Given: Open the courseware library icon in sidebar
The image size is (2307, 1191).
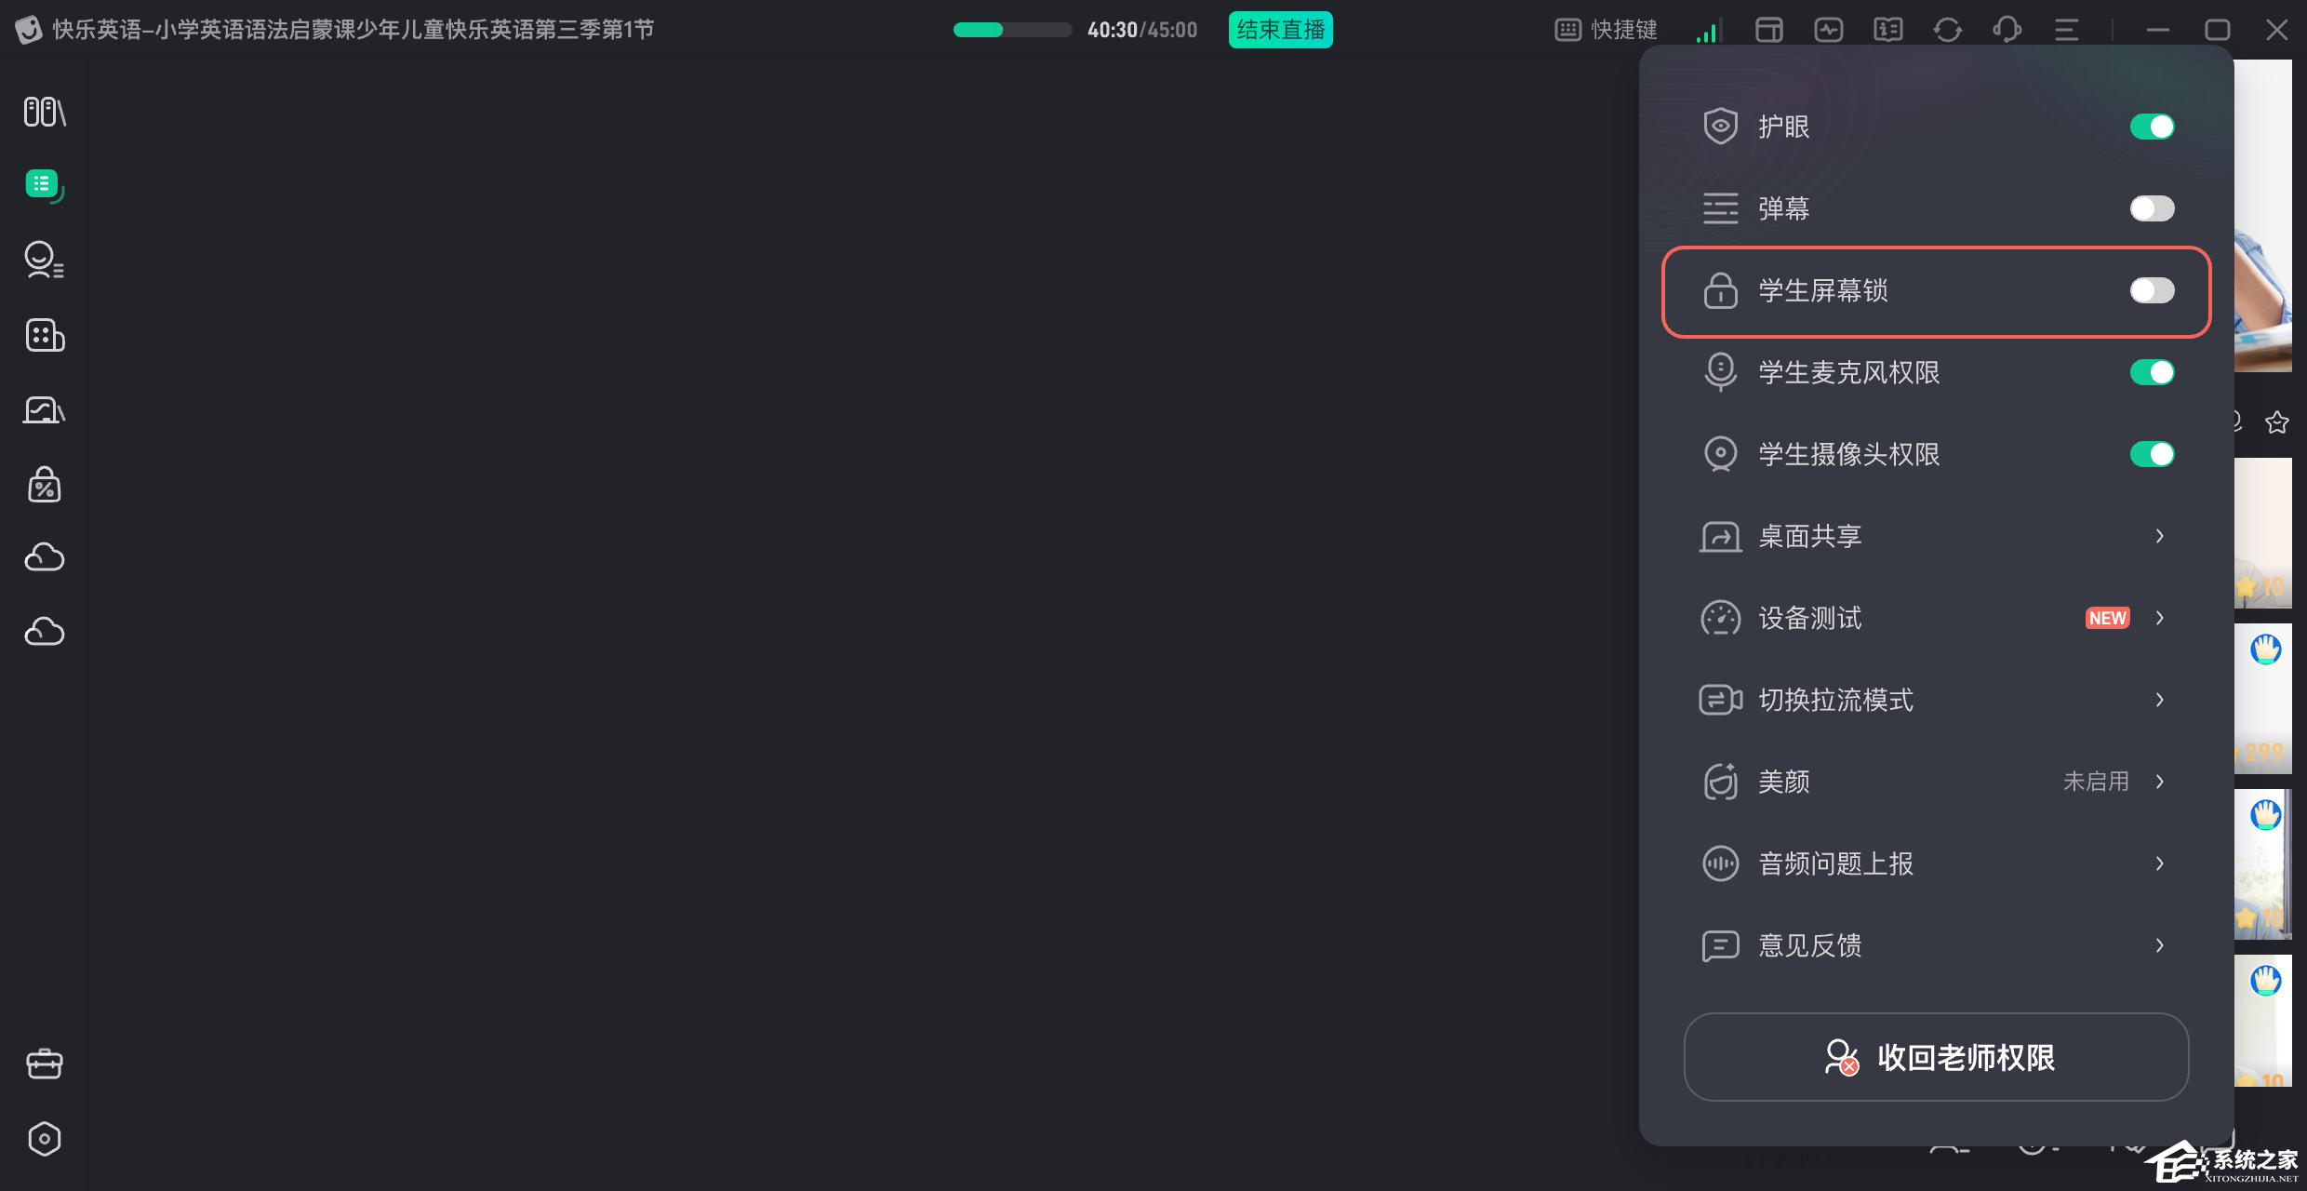Looking at the screenshot, I should (45, 112).
